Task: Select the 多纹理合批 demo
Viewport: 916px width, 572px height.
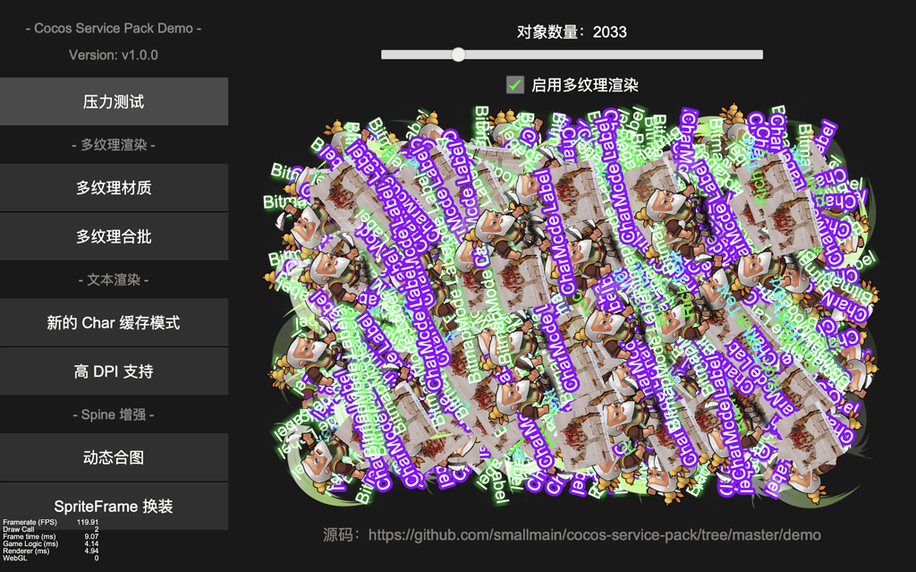Action: tap(114, 236)
